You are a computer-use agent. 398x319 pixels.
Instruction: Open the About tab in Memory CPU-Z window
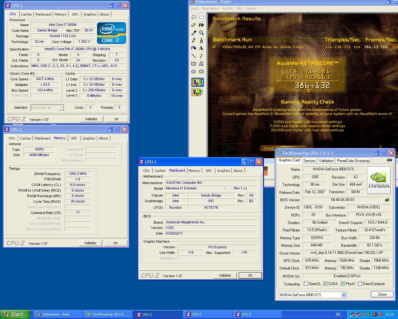click(104, 138)
